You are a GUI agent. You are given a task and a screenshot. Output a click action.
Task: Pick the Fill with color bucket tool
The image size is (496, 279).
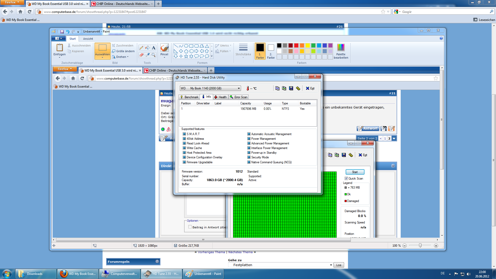[147, 48]
